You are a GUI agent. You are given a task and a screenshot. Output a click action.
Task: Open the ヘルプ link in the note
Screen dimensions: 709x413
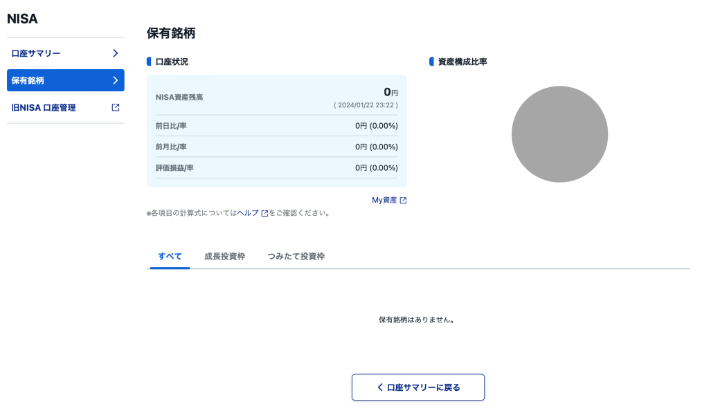point(248,213)
